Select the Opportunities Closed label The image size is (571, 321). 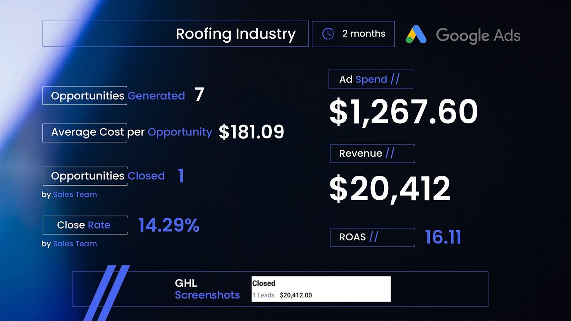click(x=108, y=176)
